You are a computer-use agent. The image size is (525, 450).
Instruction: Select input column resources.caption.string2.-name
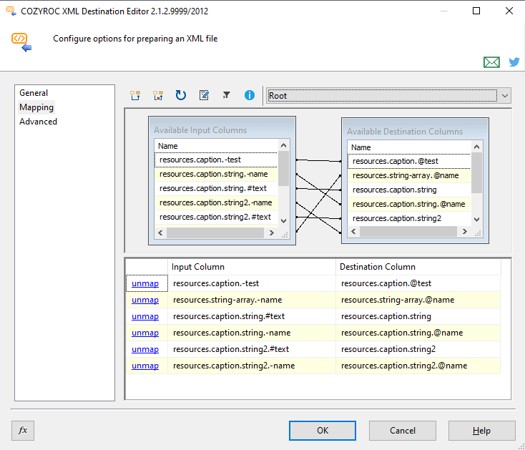coord(216,203)
